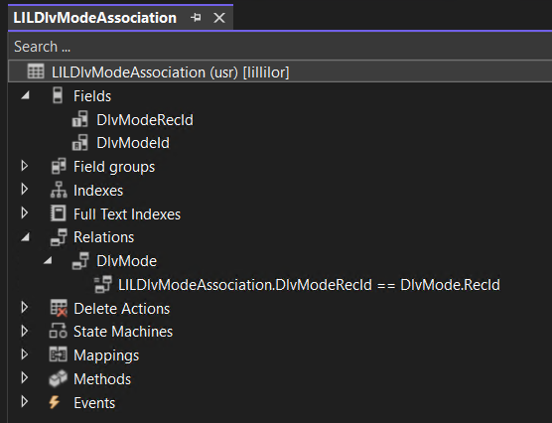Screen dimensions: 552x423
Task: Click the Full Text Indexes icon
Action: pyautogui.click(x=59, y=213)
